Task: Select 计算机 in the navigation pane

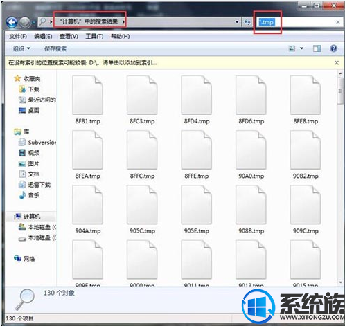Action: point(32,217)
